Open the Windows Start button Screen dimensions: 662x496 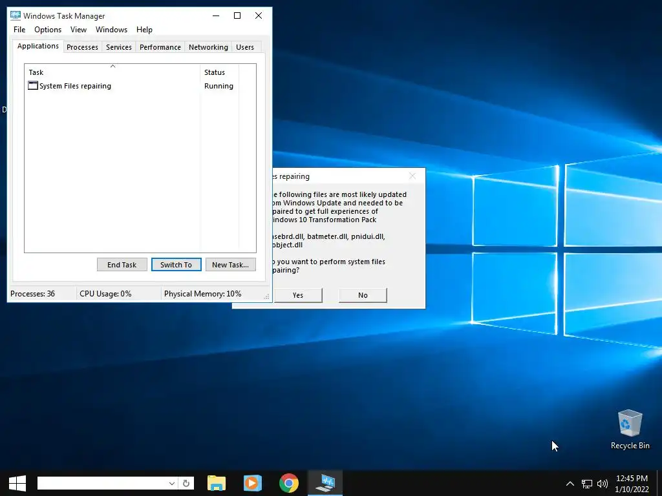click(x=17, y=483)
